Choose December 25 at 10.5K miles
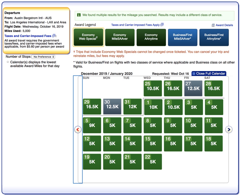Viewport: 240px width, 196px height. [x=153, y=88]
